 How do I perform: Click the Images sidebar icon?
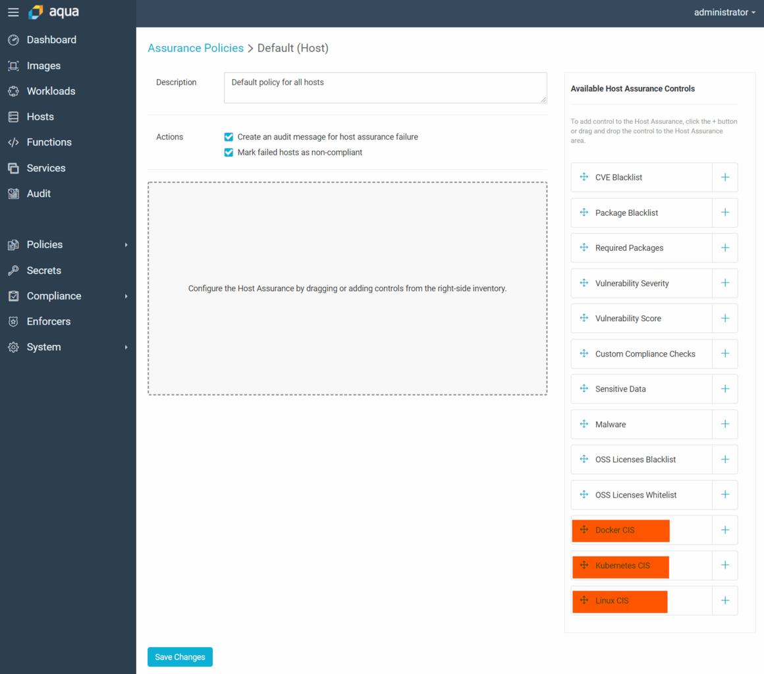[x=14, y=66]
